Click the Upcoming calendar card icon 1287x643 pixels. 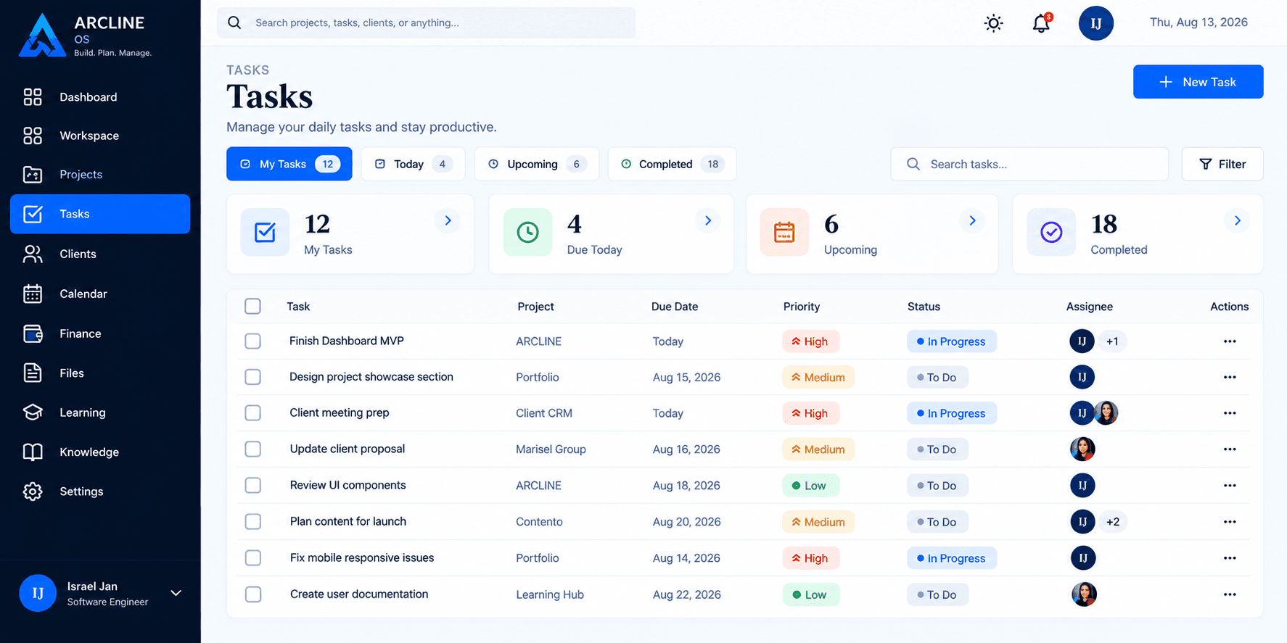(x=784, y=232)
